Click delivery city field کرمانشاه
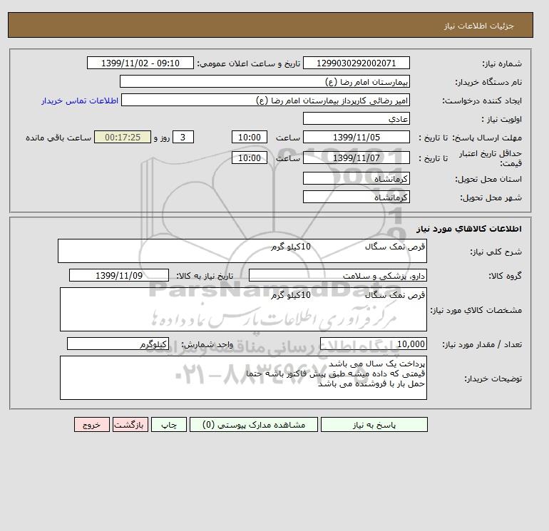The height and width of the screenshot is (531, 549). [356, 197]
